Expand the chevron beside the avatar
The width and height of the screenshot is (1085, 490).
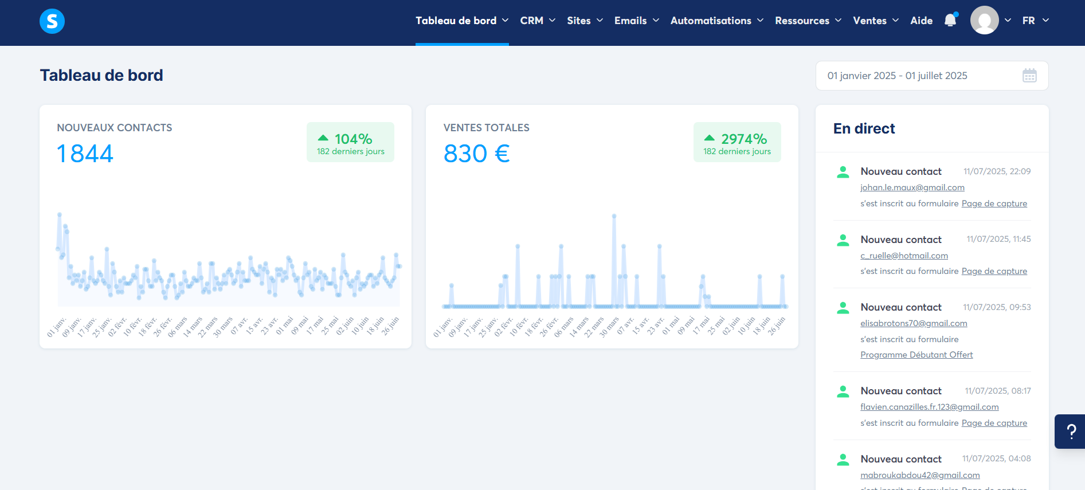click(1008, 20)
